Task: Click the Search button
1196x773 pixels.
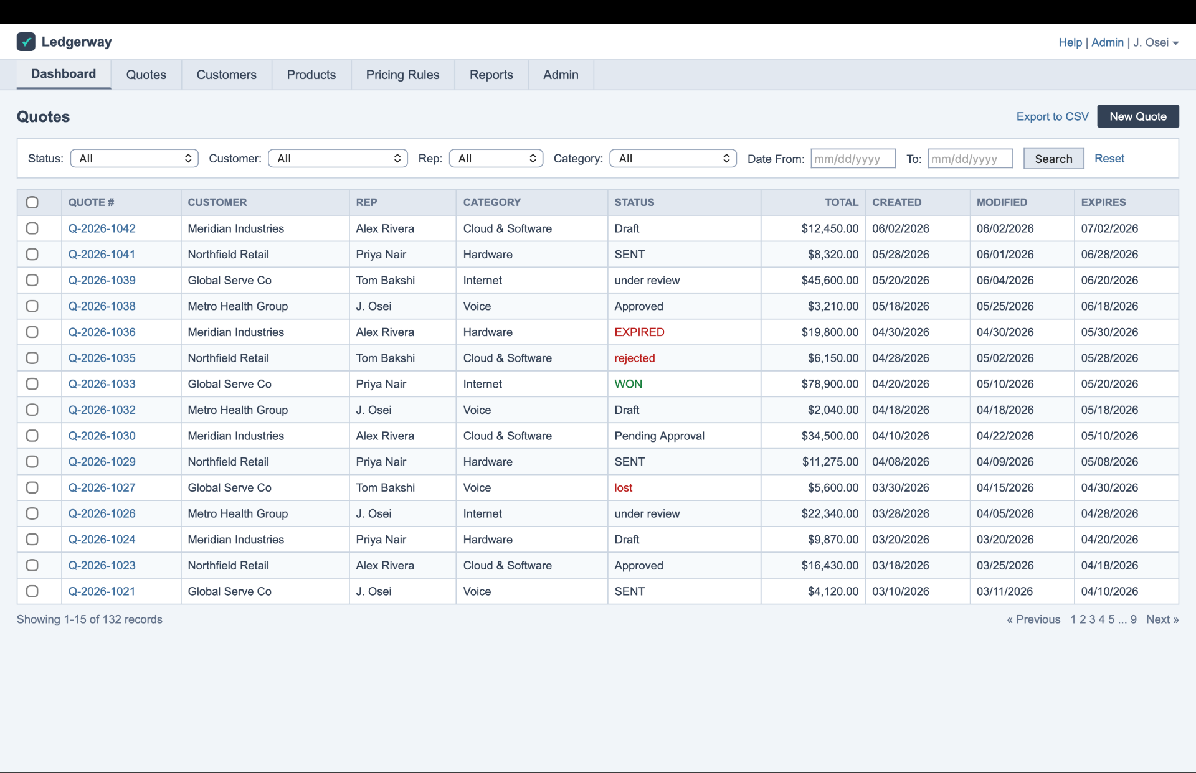Action: (x=1053, y=159)
